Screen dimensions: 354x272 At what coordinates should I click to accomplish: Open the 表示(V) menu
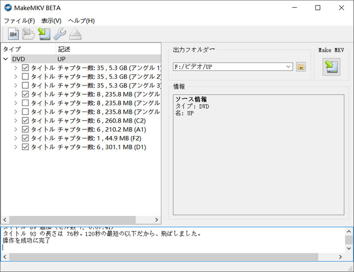point(51,21)
